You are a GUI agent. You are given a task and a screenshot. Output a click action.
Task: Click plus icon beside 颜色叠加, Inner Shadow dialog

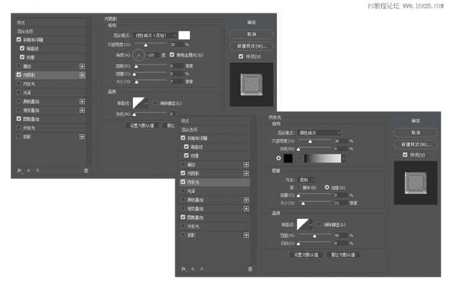coord(82,102)
